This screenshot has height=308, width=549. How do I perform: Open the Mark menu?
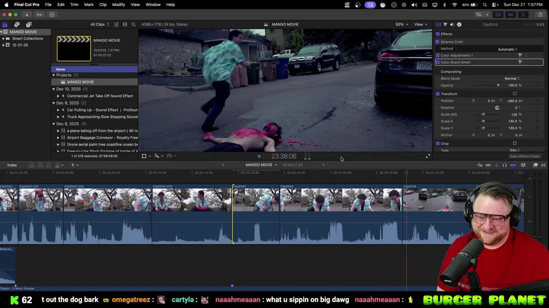coord(89,5)
